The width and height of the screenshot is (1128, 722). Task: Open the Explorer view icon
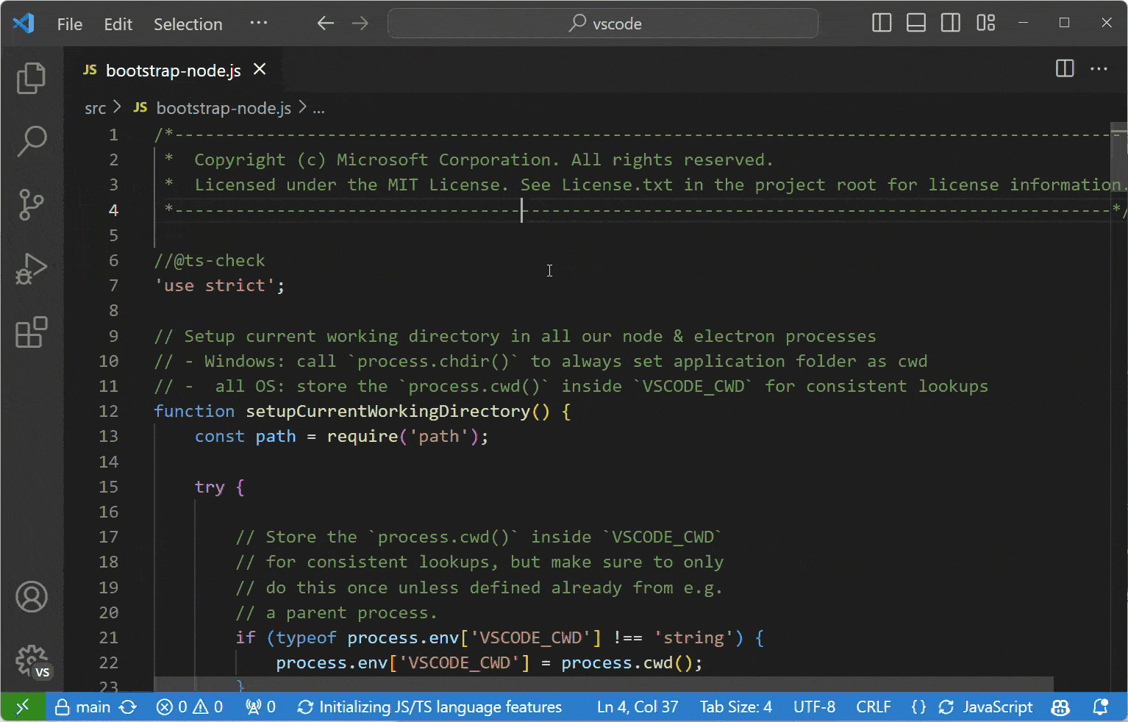pyautogui.click(x=31, y=78)
